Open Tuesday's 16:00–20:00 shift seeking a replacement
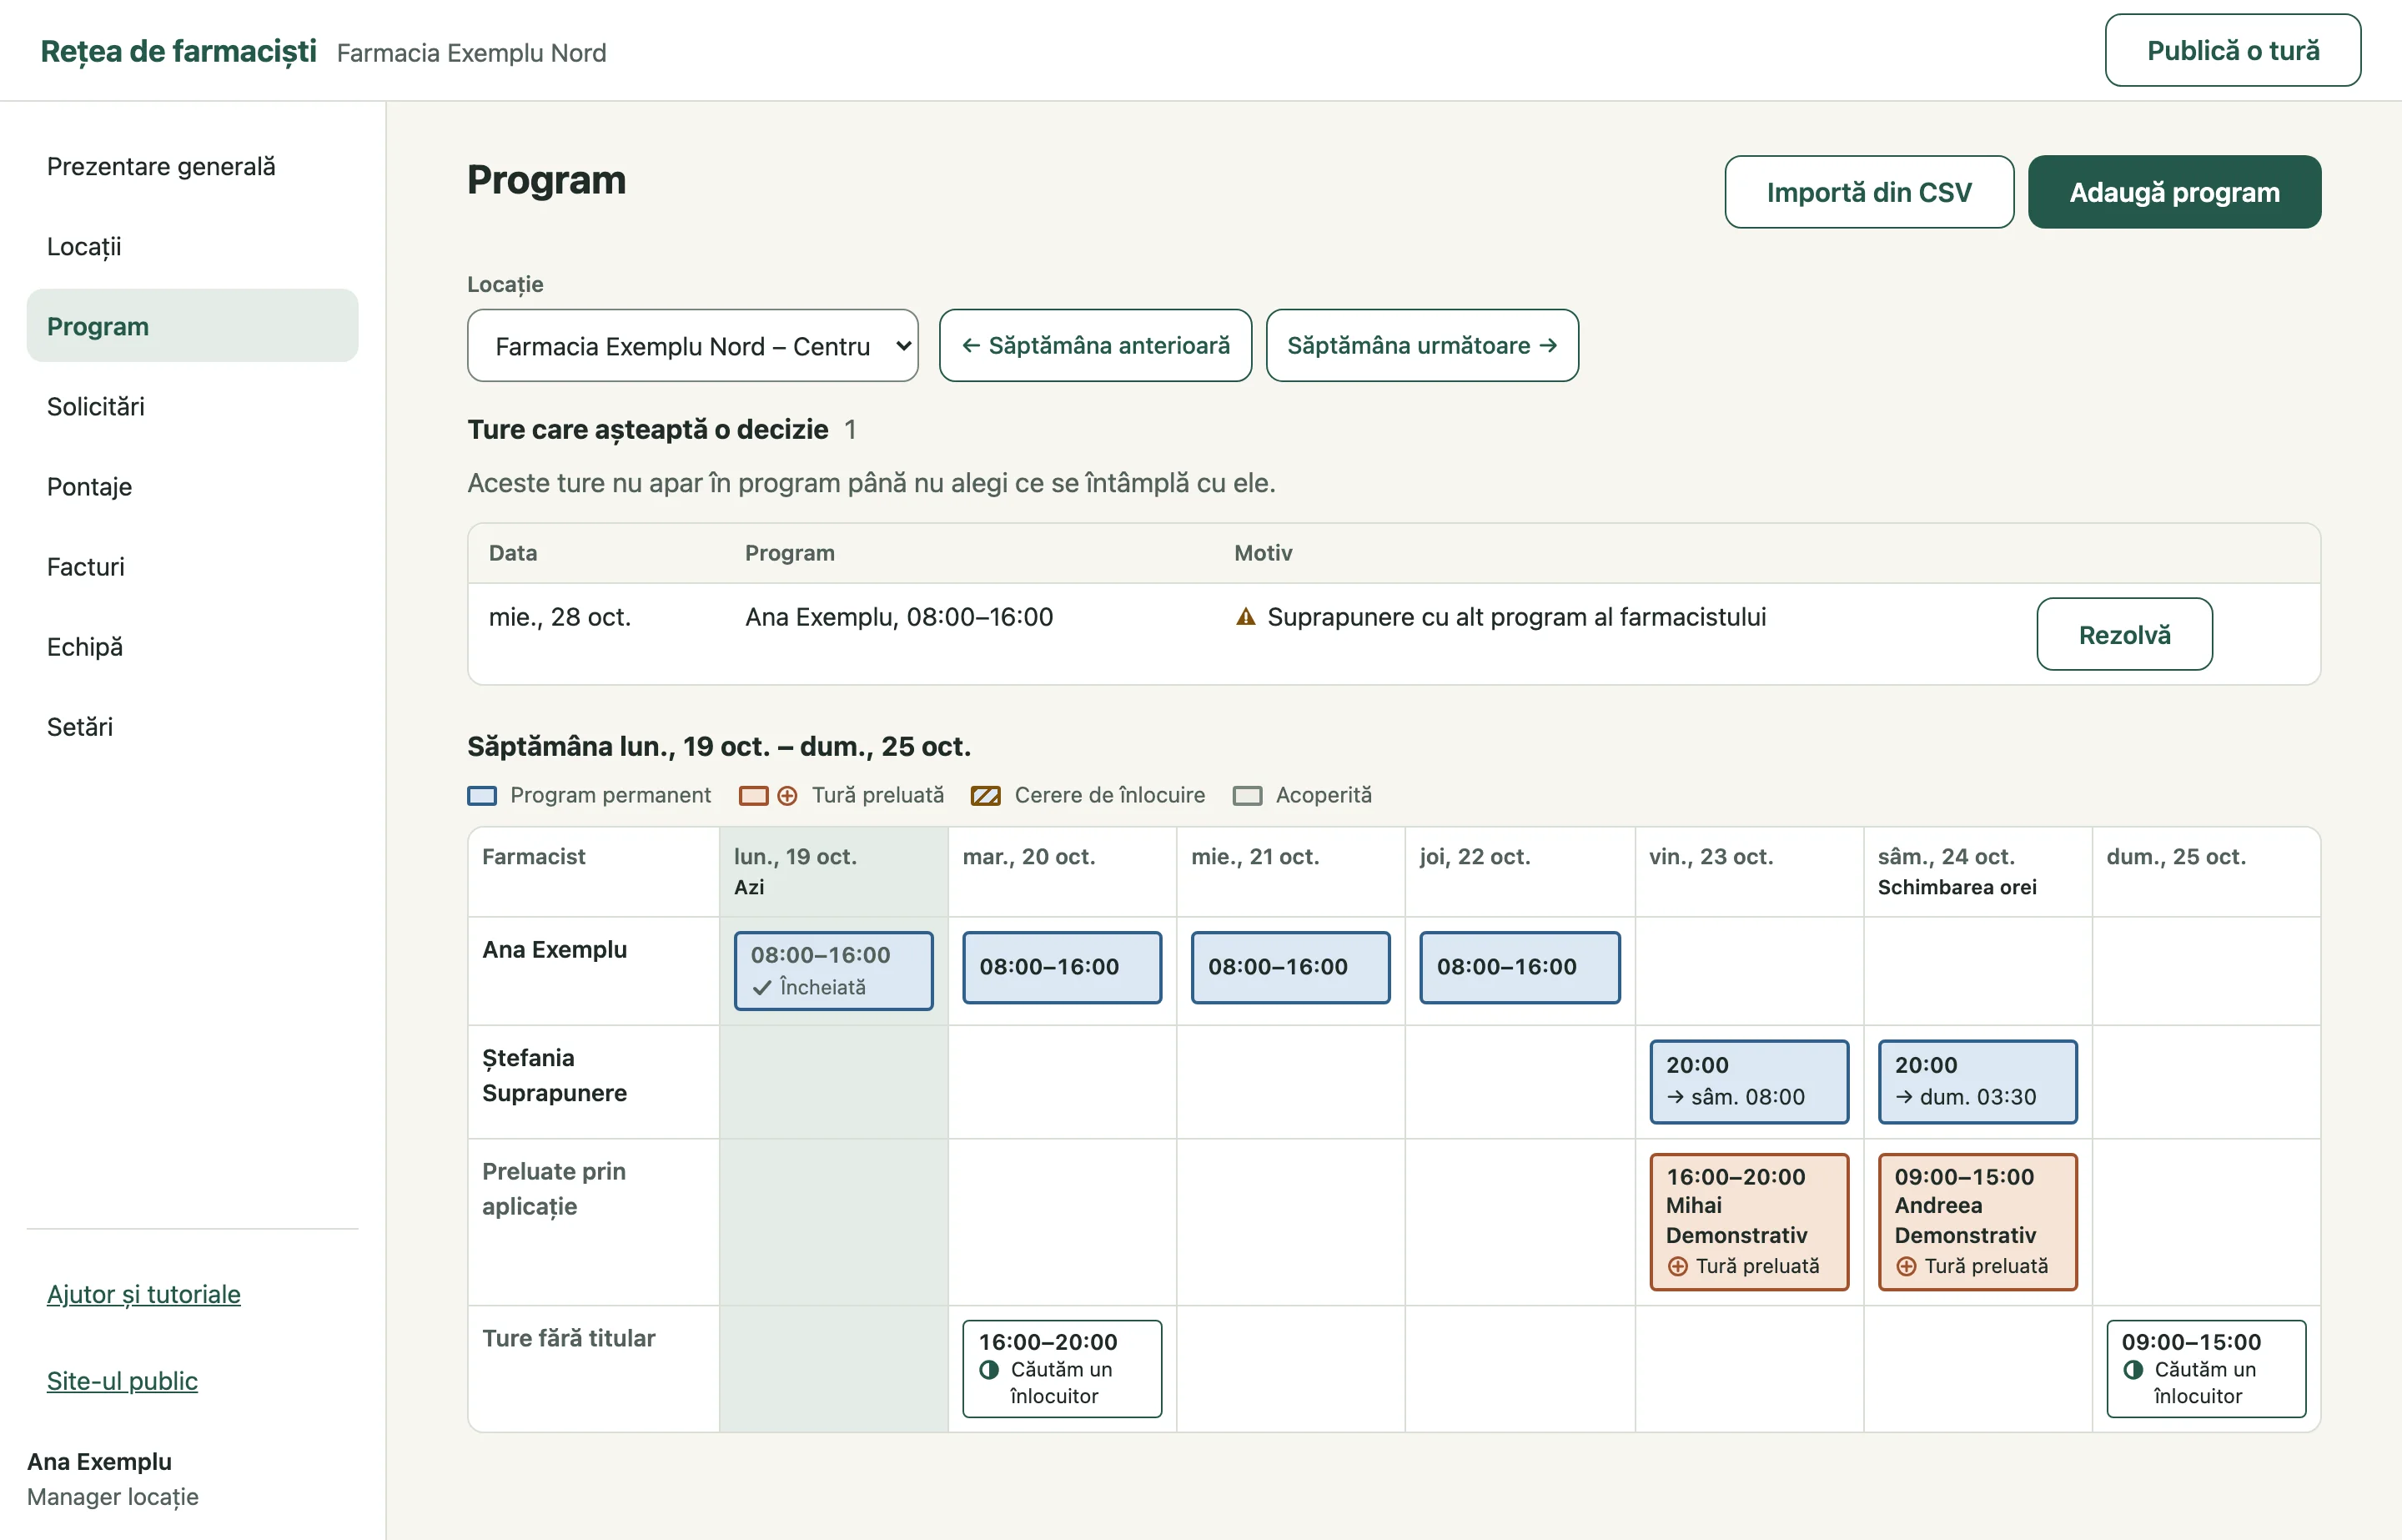Image resolution: width=2402 pixels, height=1540 pixels. pyautogui.click(x=1062, y=1368)
